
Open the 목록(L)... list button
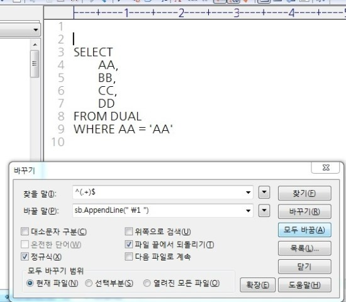click(304, 248)
